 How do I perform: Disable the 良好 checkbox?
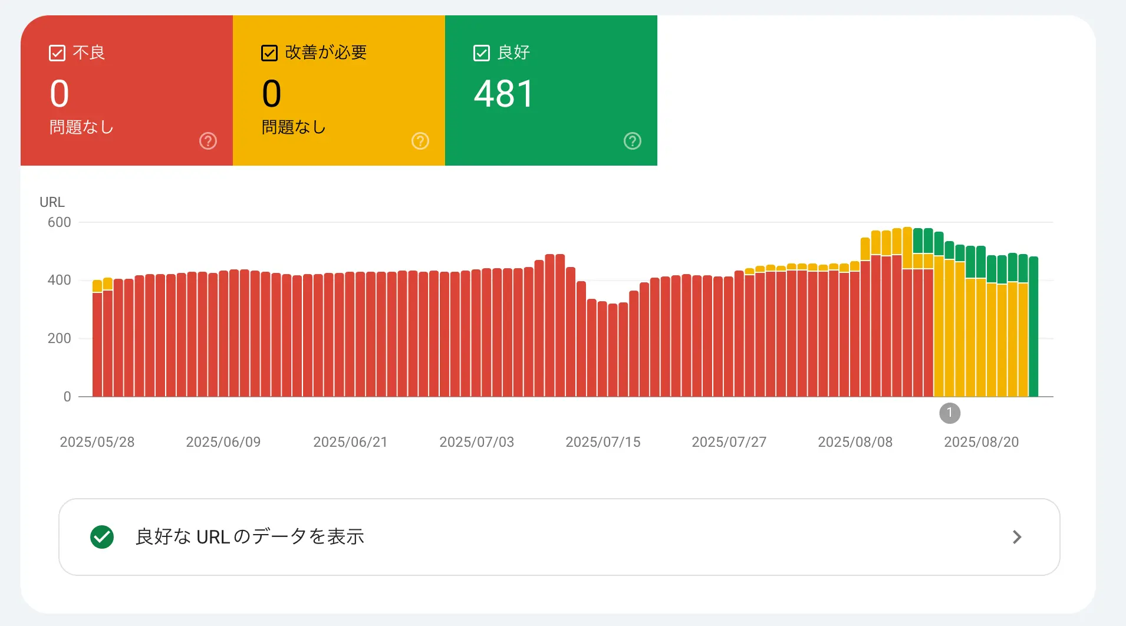pyautogui.click(x=482, y=53)
